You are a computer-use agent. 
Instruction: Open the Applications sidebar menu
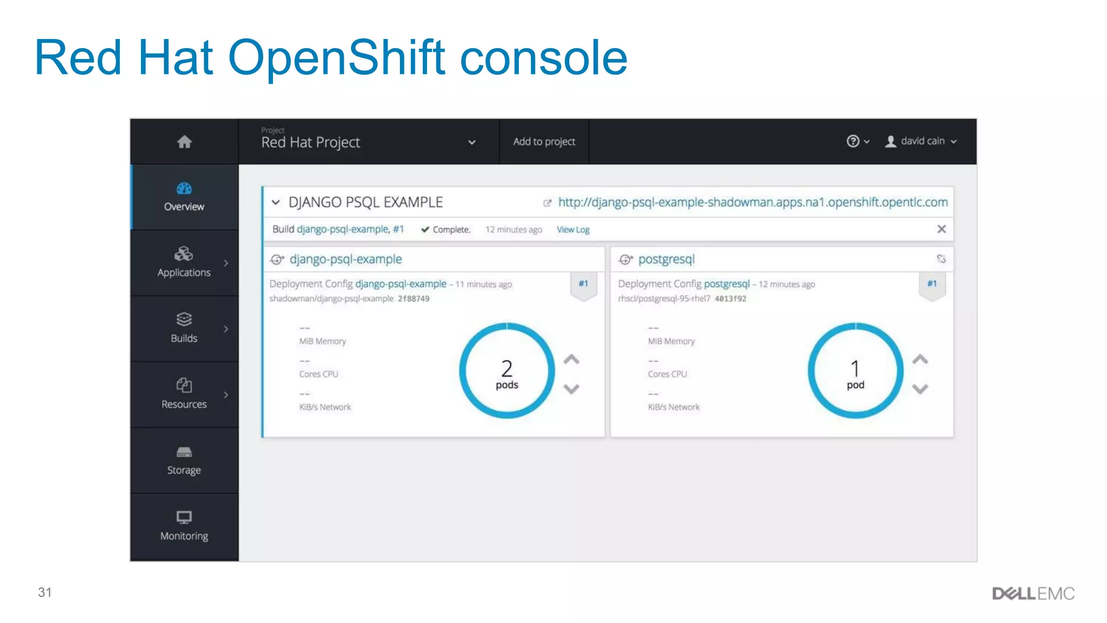click(x=184, y=263)
